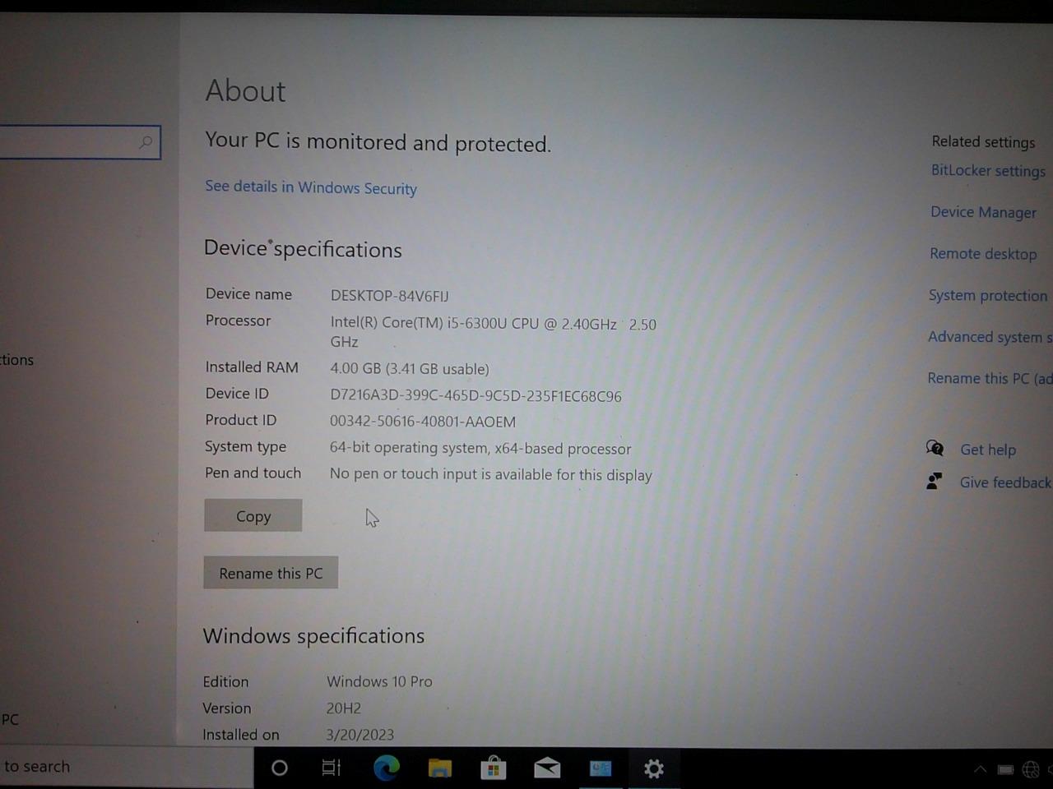Click the Related settings heading

[983, 141]
